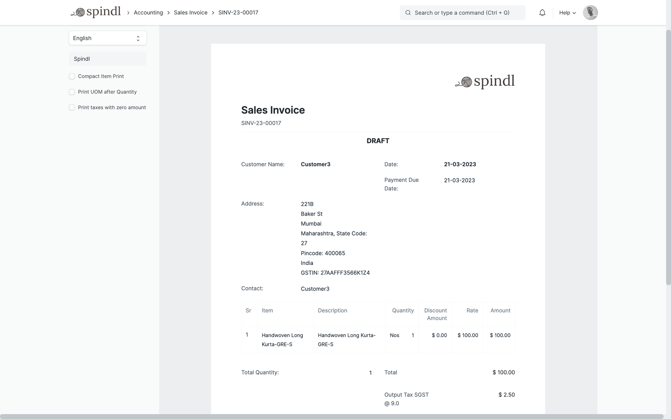Click the breadcrumb chevron after Sales Invoice
This screenshot has width=671, height=419.
click(213, 12)
